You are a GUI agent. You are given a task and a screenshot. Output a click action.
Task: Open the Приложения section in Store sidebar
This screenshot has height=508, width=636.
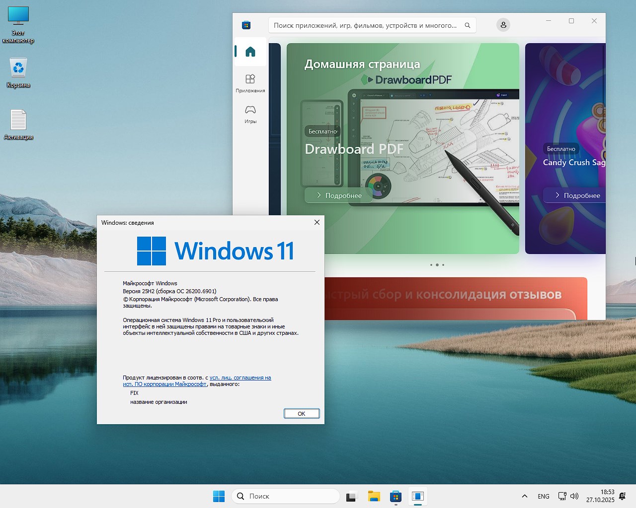(250, 83)
